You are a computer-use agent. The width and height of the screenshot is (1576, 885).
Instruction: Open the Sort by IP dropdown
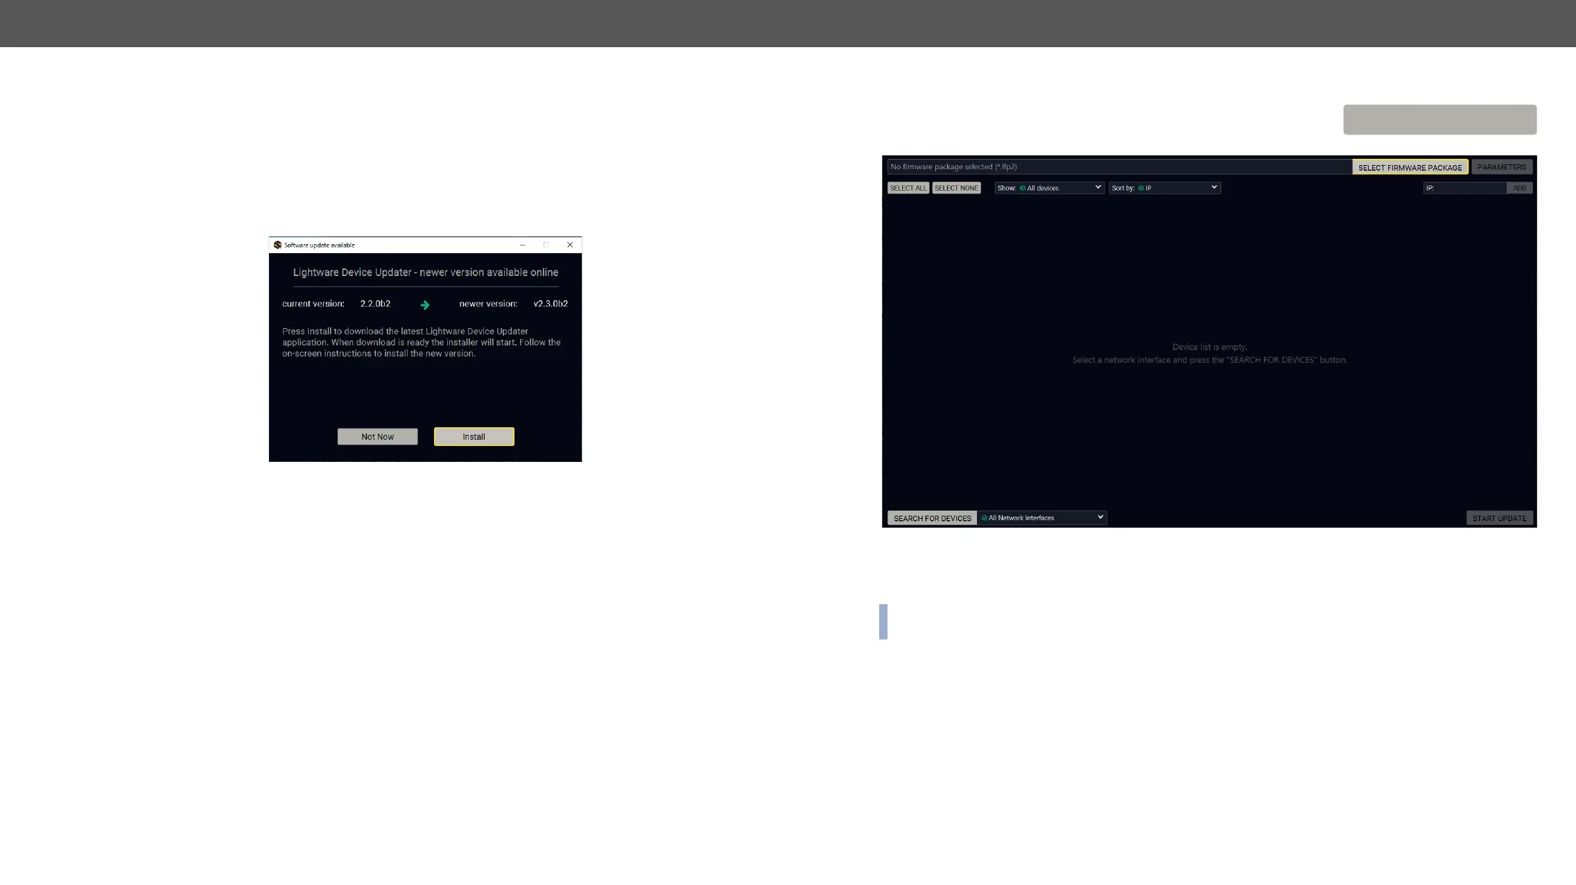(x=1164, y=188)
